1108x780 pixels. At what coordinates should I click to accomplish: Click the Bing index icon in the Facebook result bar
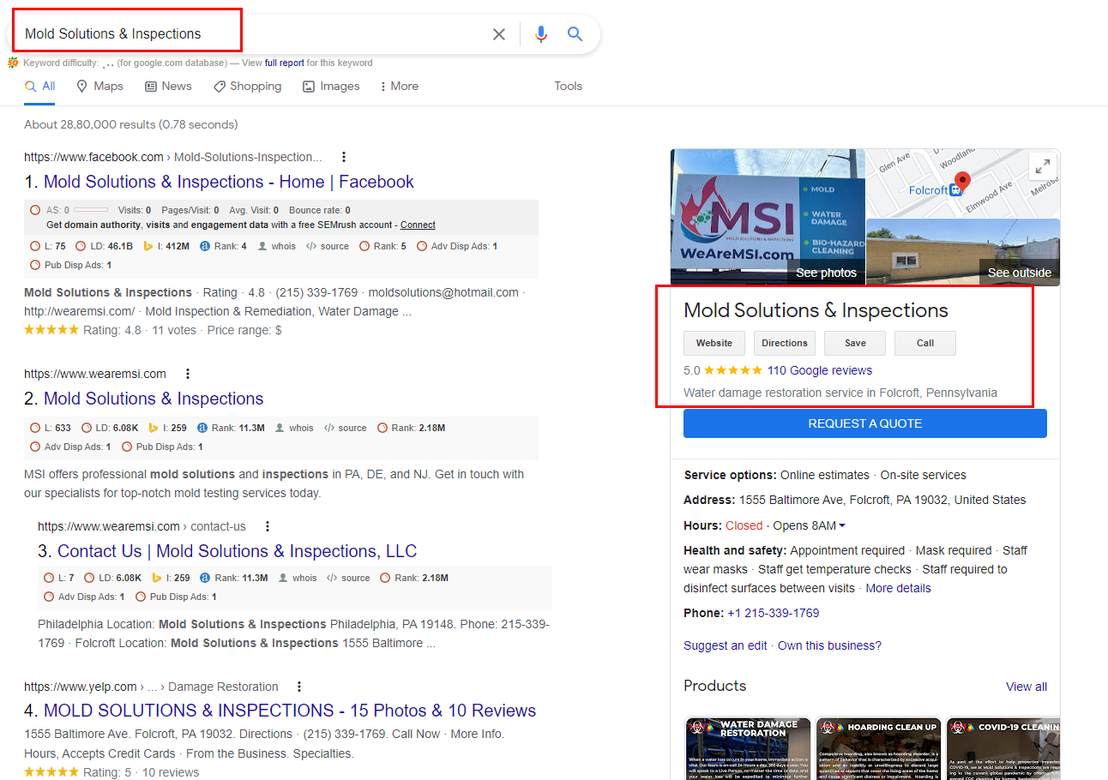[x=148, y=246]
